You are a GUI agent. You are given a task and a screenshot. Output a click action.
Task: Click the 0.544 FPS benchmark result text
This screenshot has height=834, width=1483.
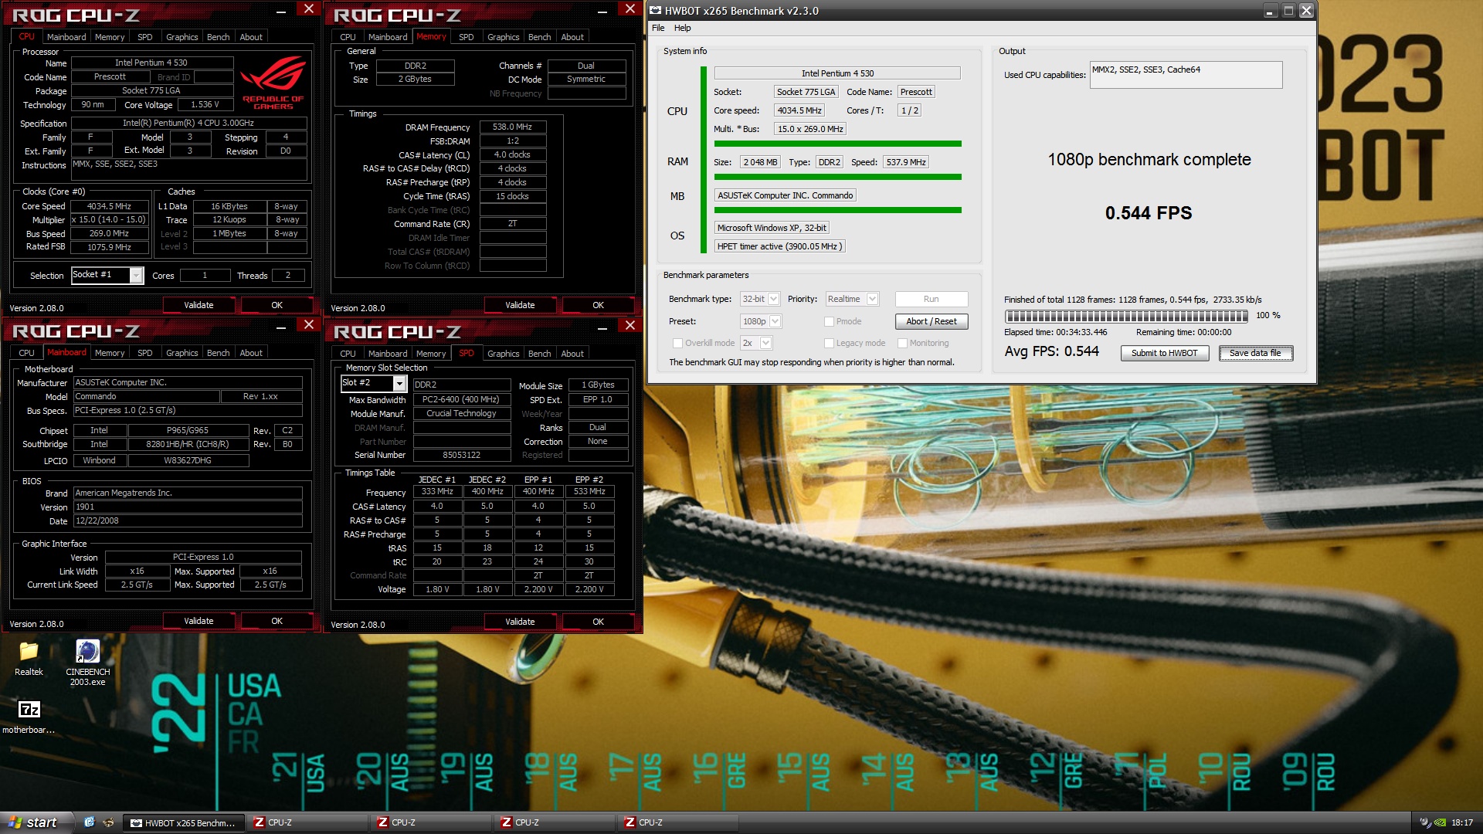coord(1148,213)
